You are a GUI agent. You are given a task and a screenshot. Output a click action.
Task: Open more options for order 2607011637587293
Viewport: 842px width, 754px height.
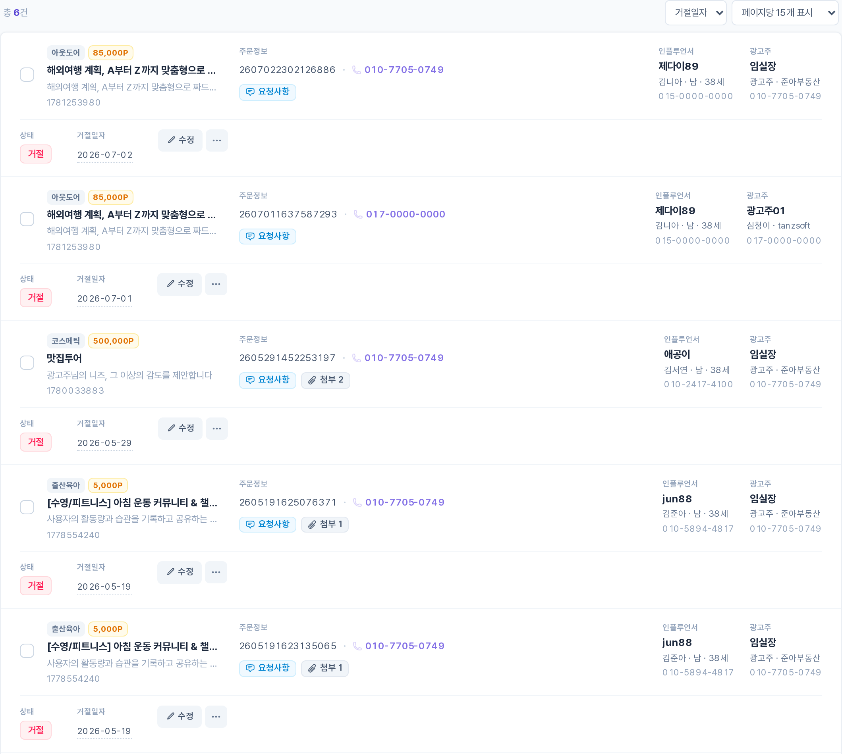[x=216, y=284]
